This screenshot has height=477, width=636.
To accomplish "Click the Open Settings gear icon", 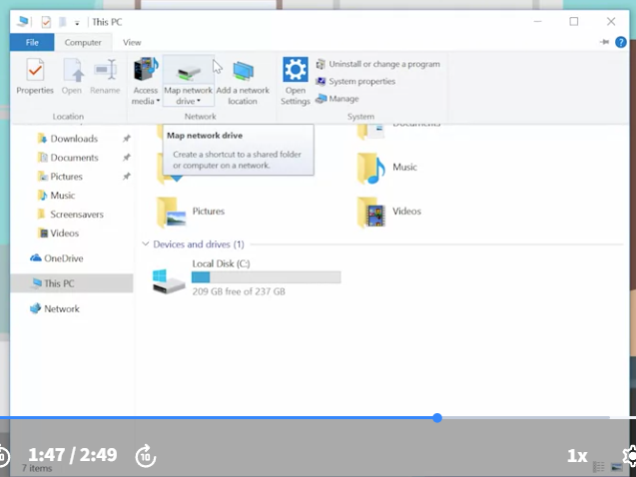I will coord(296,69).
